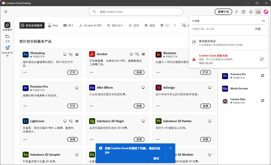The width and height of the screenshot is (271, 165).
Task: Open the Files sidebar section
Action: (7, 38)
